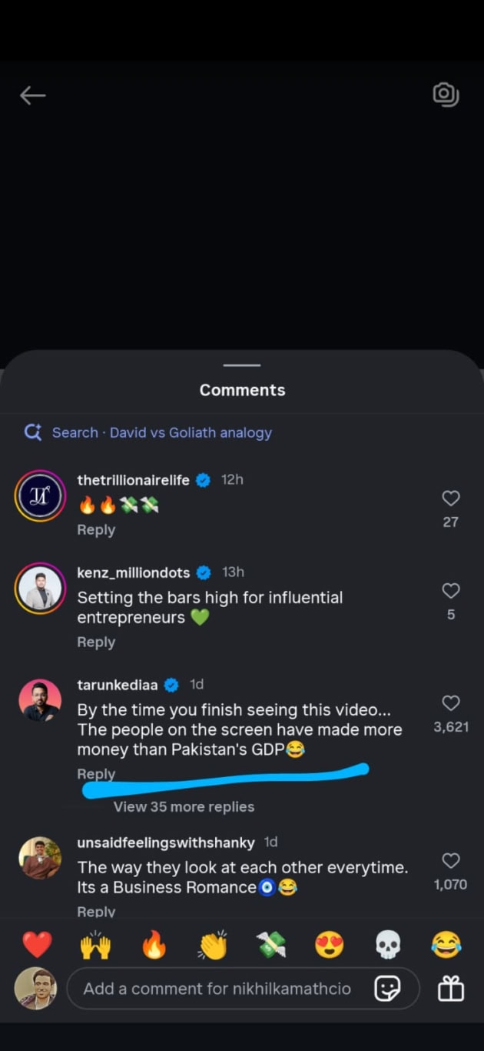Like tarunkediaa's Pakistan GDP comment
This screenshot has width=484, height=1051.
click(450, 702)
